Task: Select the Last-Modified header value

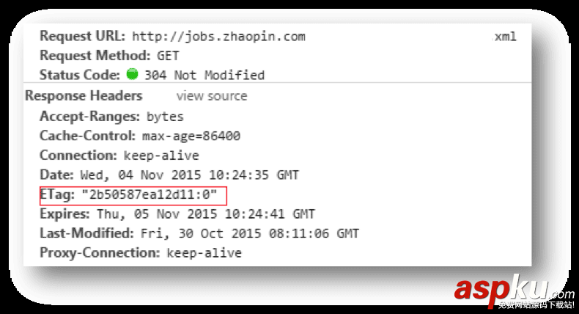Action: point(248,234)
